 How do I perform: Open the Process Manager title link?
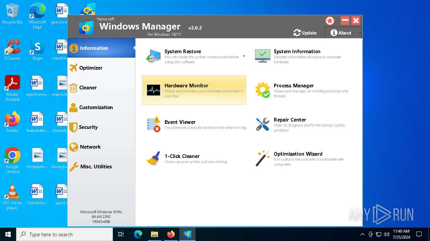pyautogui.click(x=294, y=86)
